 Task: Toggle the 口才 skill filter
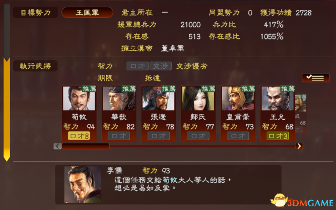click(x=138, y=66)
